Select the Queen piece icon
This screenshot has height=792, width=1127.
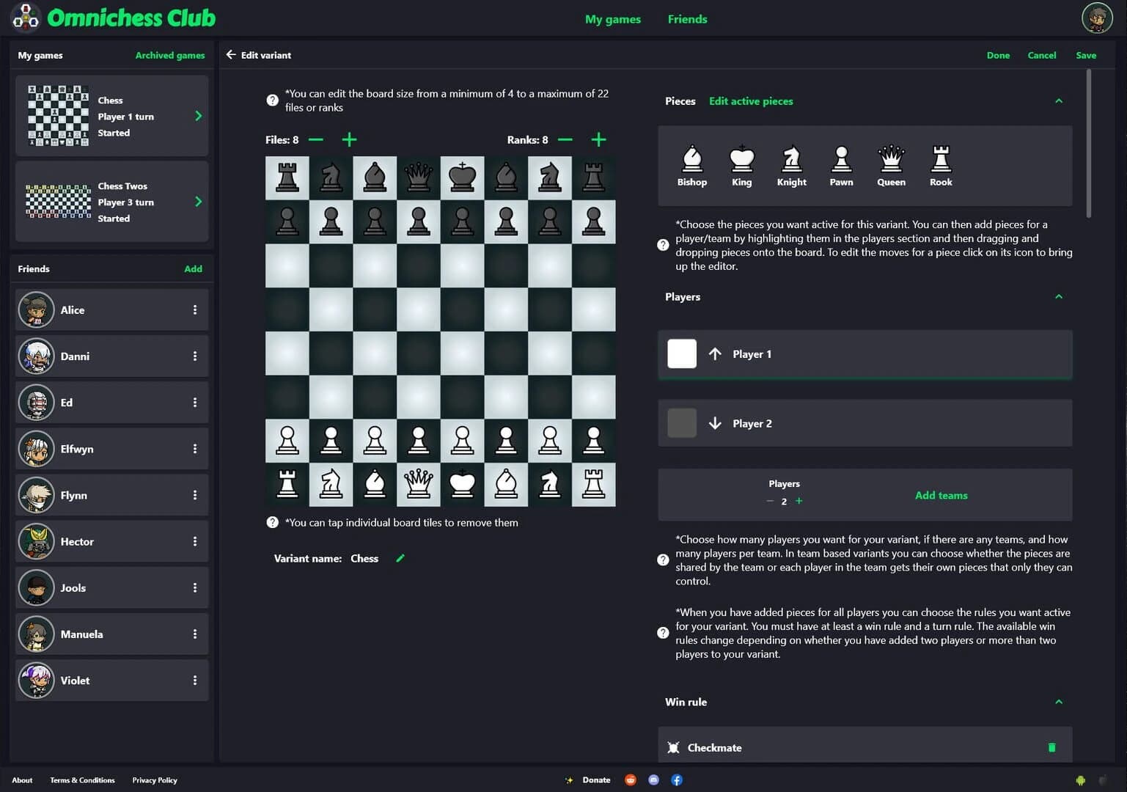pyautogui.click(x=891, y=158)
